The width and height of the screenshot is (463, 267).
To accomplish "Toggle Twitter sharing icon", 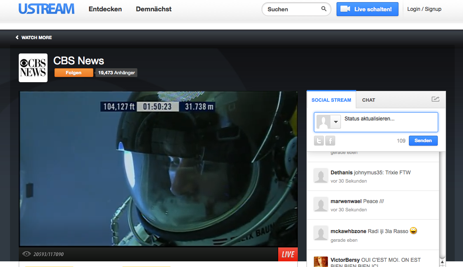I will point(319,141).
